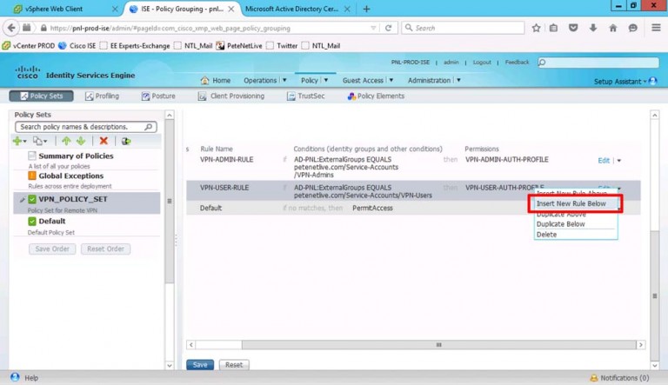Move policy set down with green arrow
668x385 pixels.
click(81, 141)
